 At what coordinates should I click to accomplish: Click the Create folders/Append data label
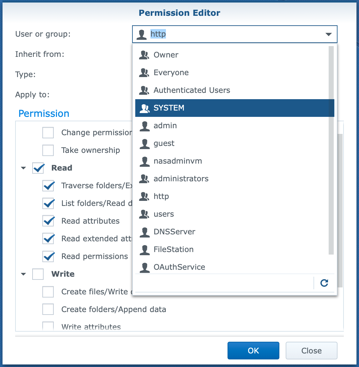tap(113, 310)
